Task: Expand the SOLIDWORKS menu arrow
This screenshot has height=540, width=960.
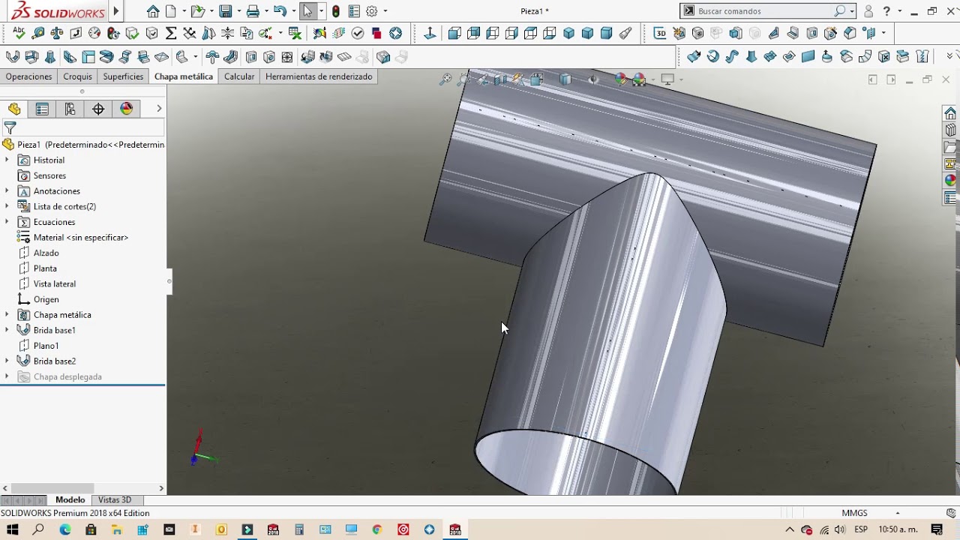Action: pyautogui.click(x=115, y=11)
